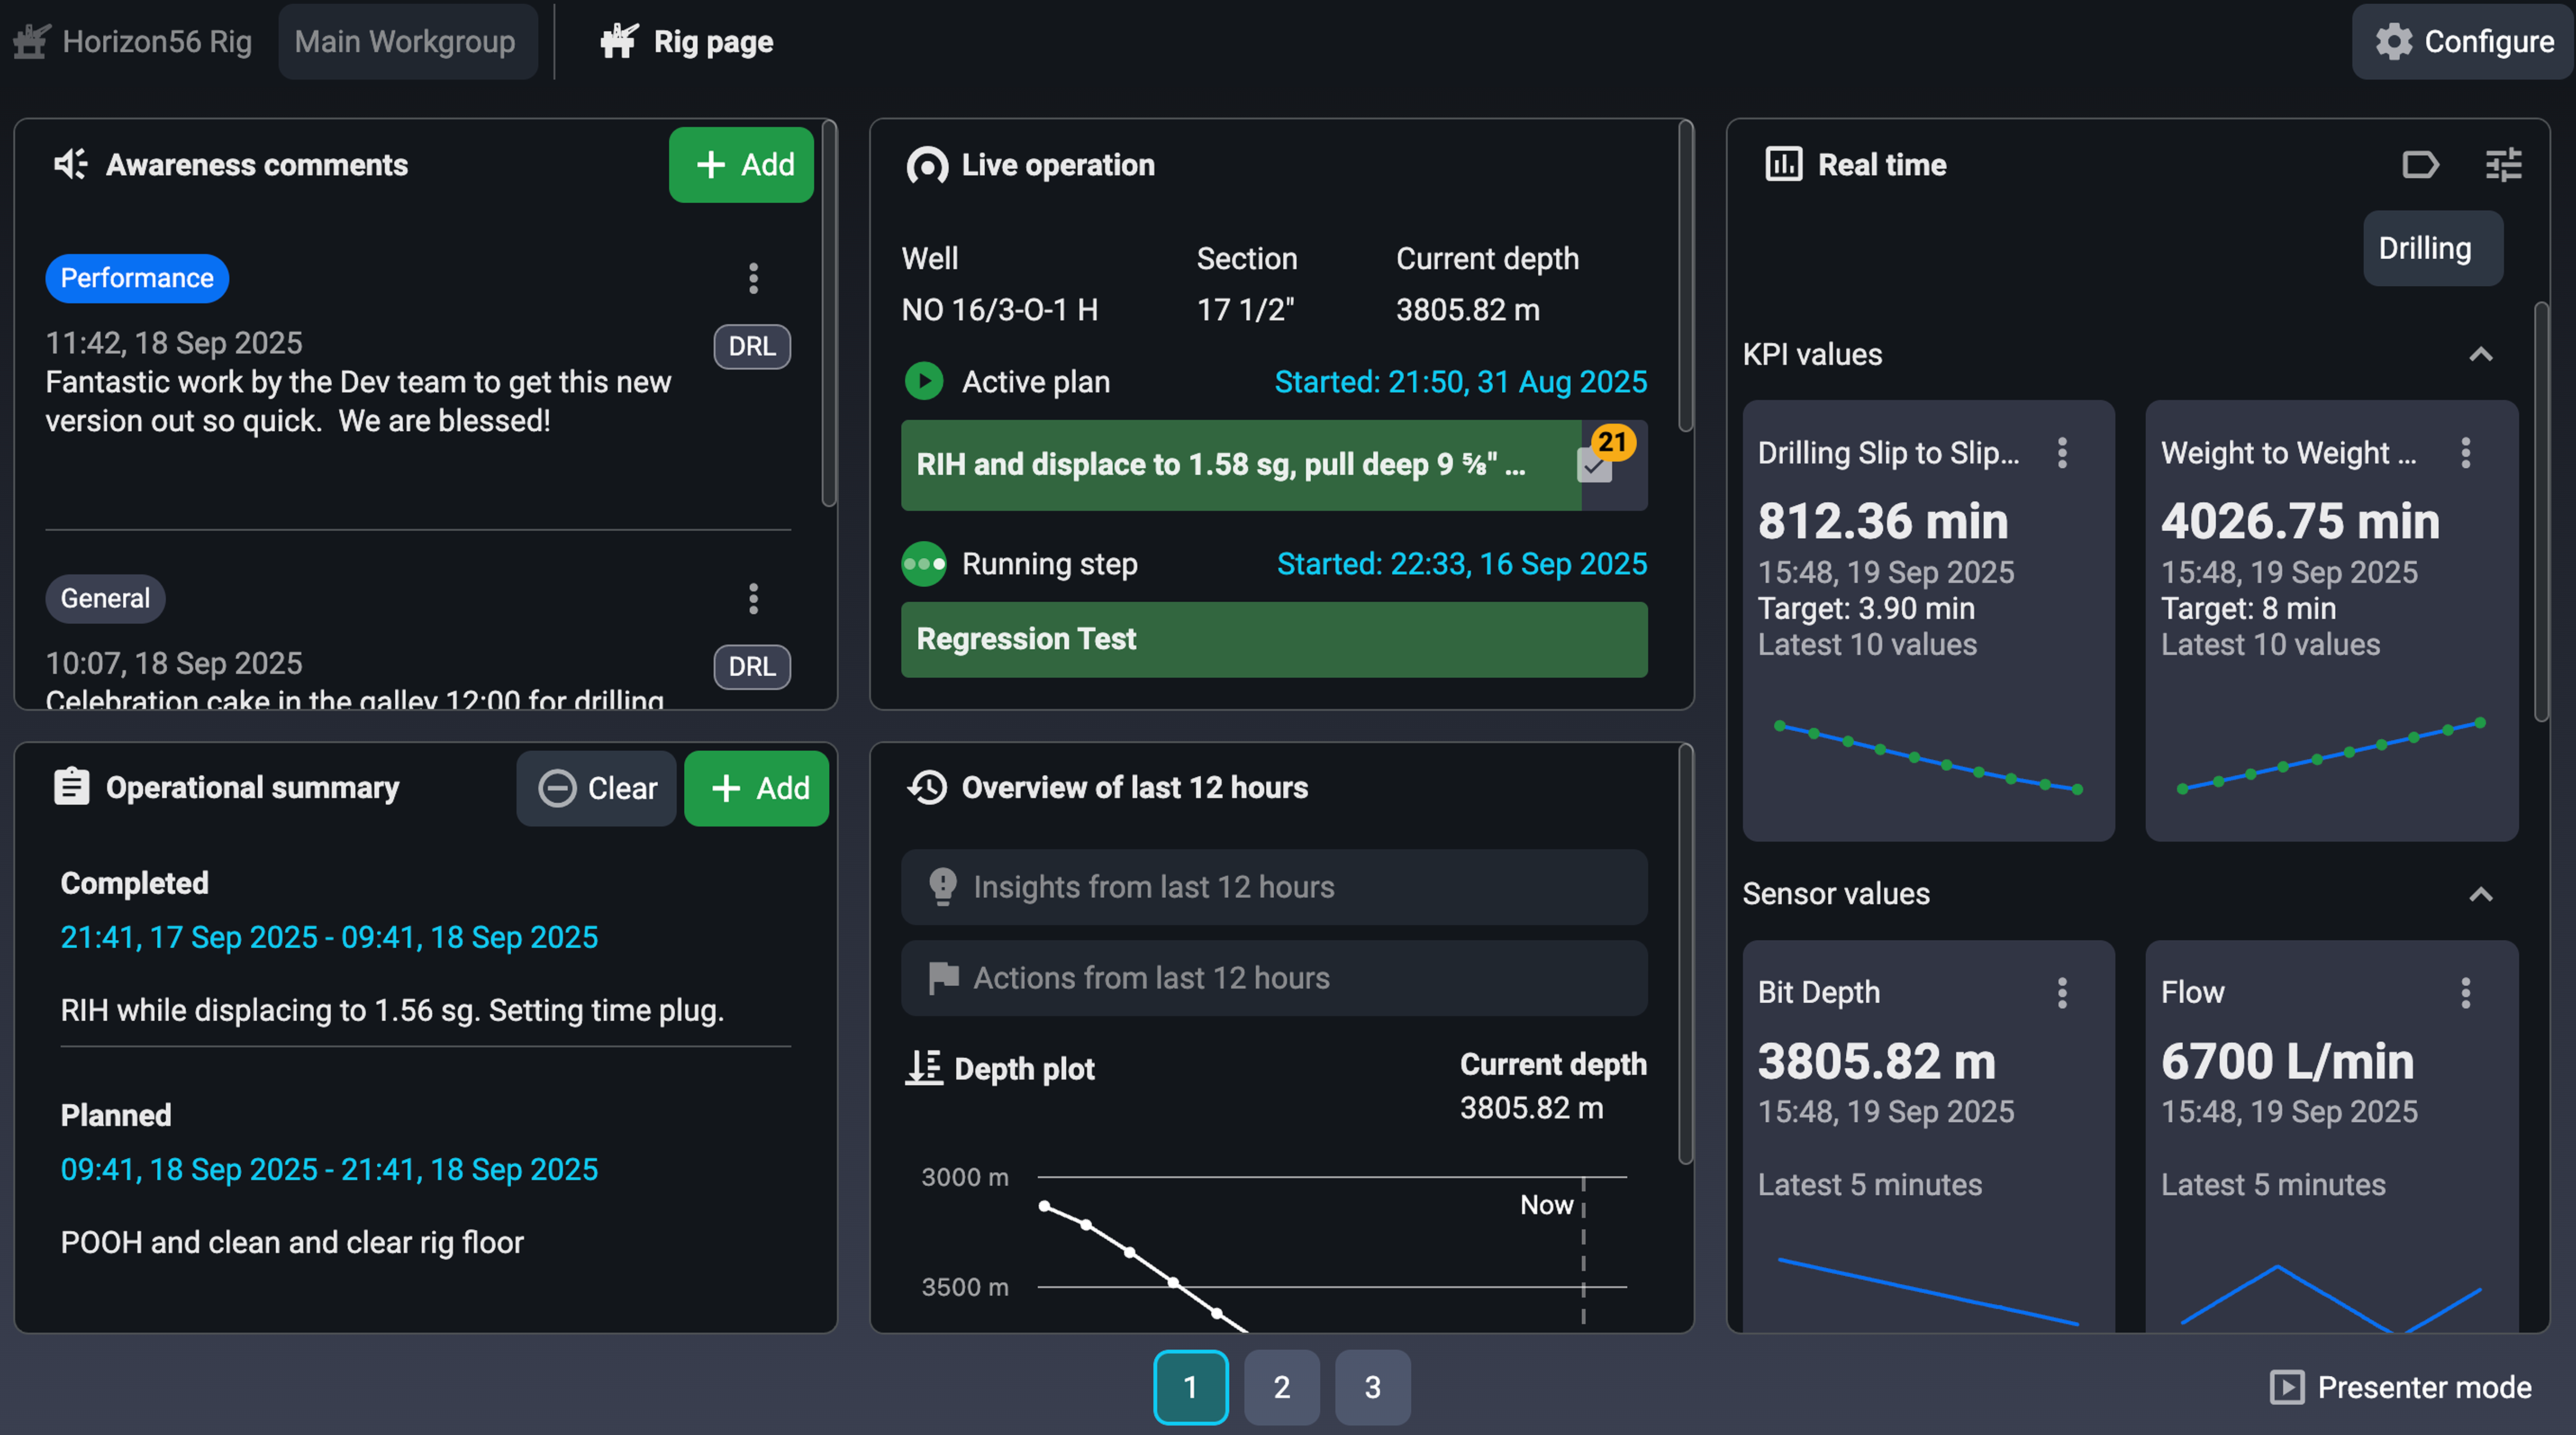This screenshot has height=1435, width=2576.
Task: Select the Main Workgroup tab
Action: (405, 41)
